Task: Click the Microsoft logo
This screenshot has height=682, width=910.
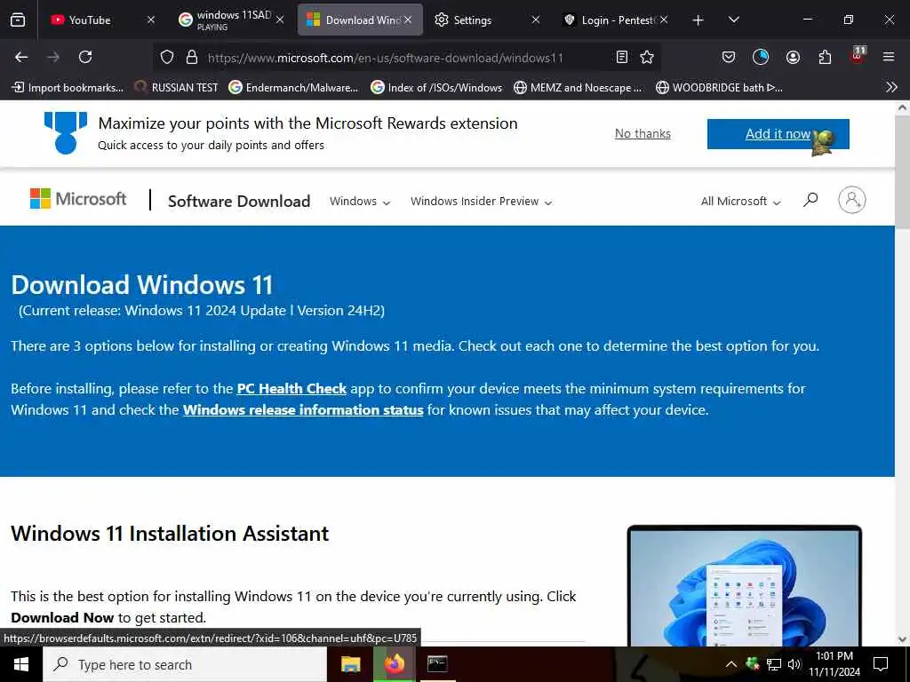Action: click(78, 199)
